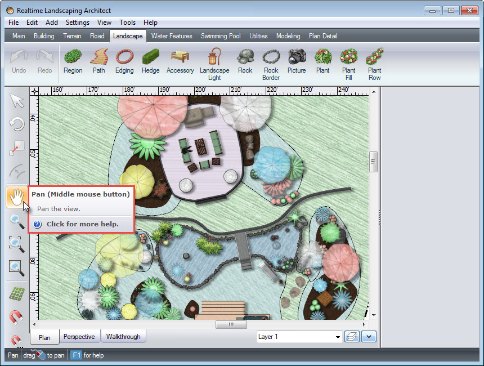The height and width of the screenshot is (366, 484).
Task: Click the ruler origin crosshair
Action: (x=34, y=91)
